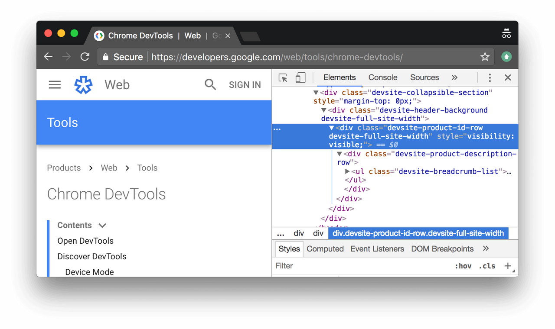Screen dimensions: 555x329
Task: Click the add new style rule plus icon
Action: click(508, 266)
